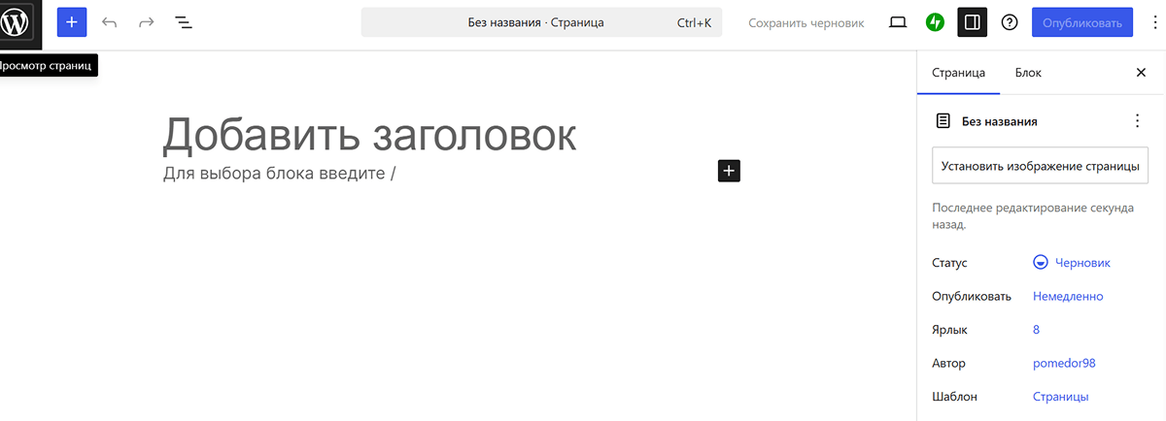Image resolution: width=1166 pixels, height=421 pixels.
Task: Click the Ярлык label
Action: pyautogui.click(x=949, y=330)
